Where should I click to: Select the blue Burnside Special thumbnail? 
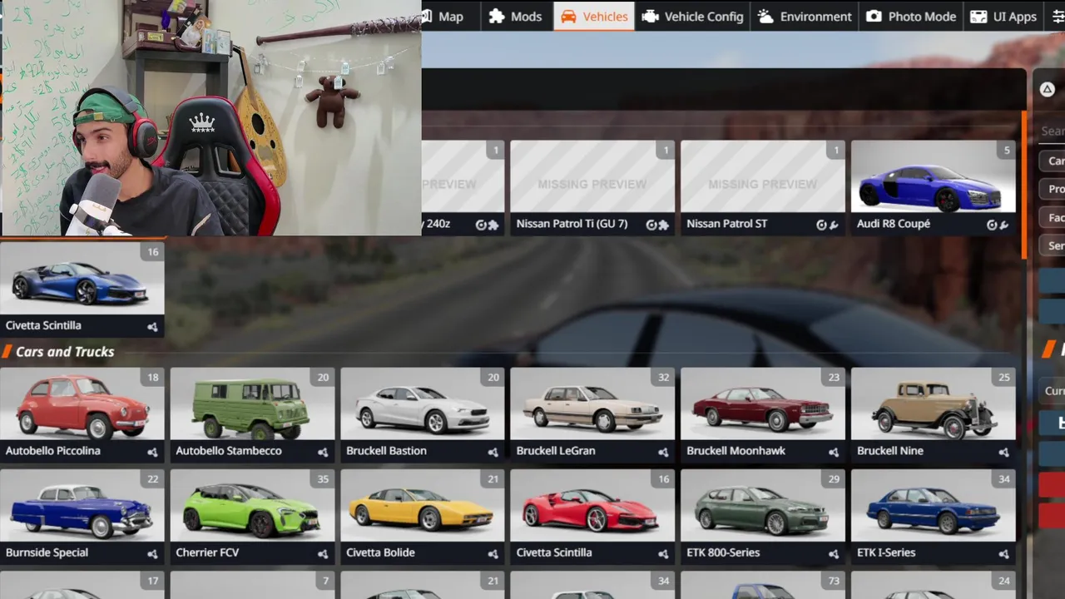click(82, 506)
